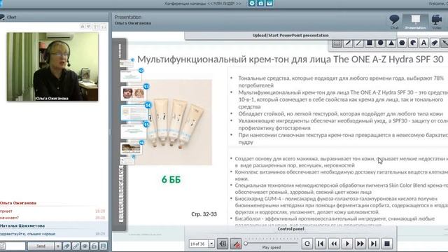Open slide thumbnail number 16

132,148
